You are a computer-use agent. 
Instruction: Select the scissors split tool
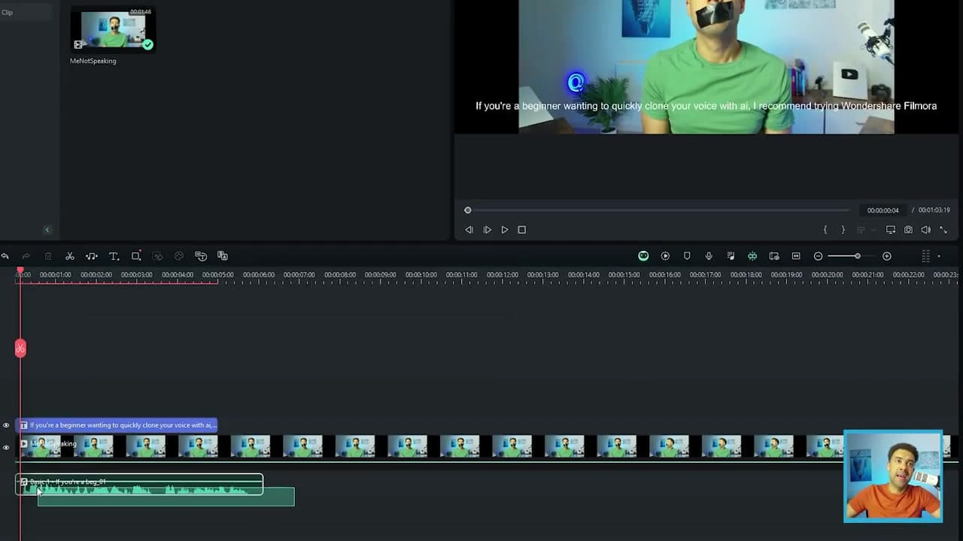(70, 256)
